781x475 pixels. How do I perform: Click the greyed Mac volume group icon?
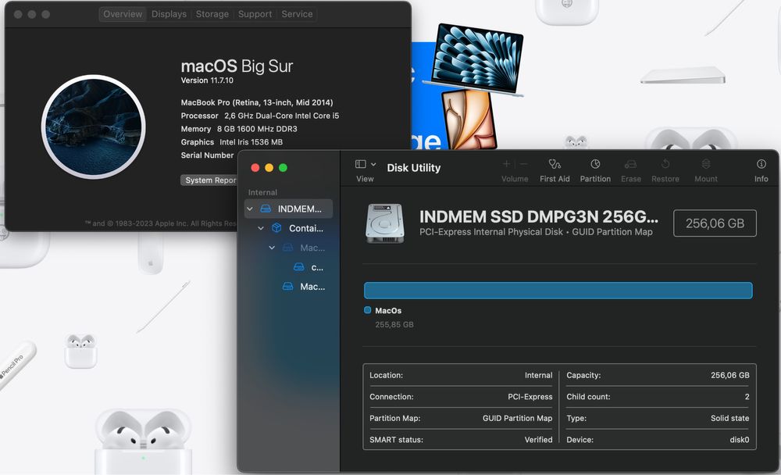click(288, 248)
